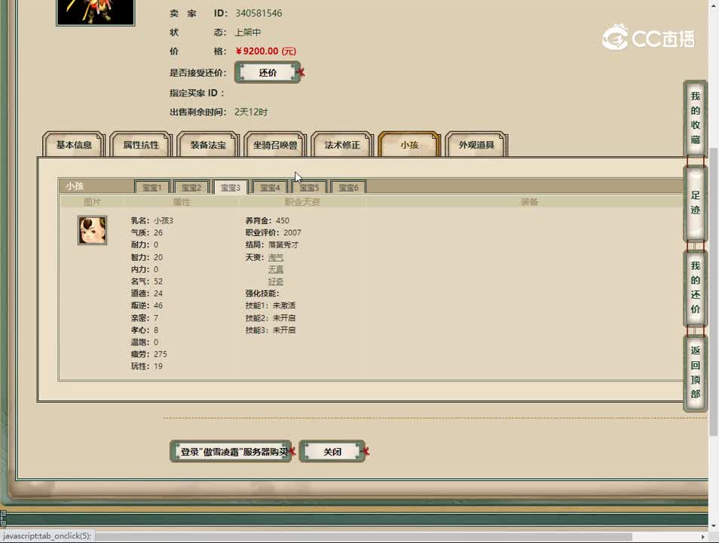Click 返回顶部 side button
719x543 pixels.
tap(695, 373)
